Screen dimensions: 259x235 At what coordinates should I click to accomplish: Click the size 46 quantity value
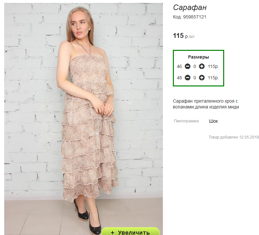(195, 66)
